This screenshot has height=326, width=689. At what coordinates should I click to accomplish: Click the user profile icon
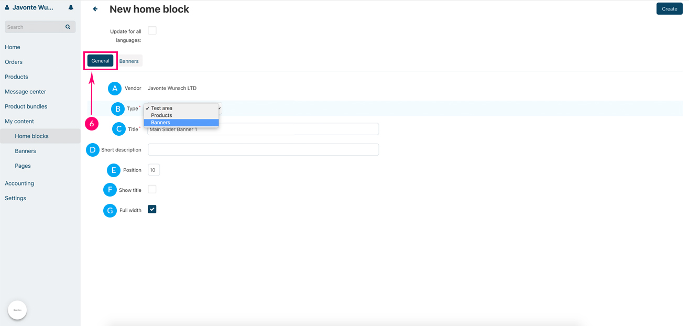point(7,8)
